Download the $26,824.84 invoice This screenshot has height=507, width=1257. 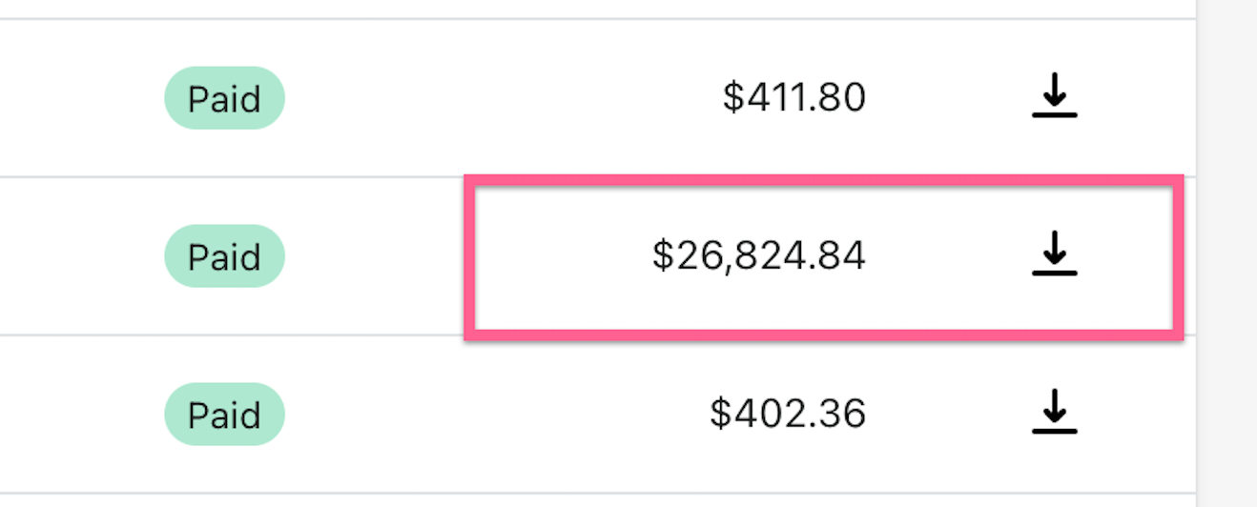point(1054,254)
